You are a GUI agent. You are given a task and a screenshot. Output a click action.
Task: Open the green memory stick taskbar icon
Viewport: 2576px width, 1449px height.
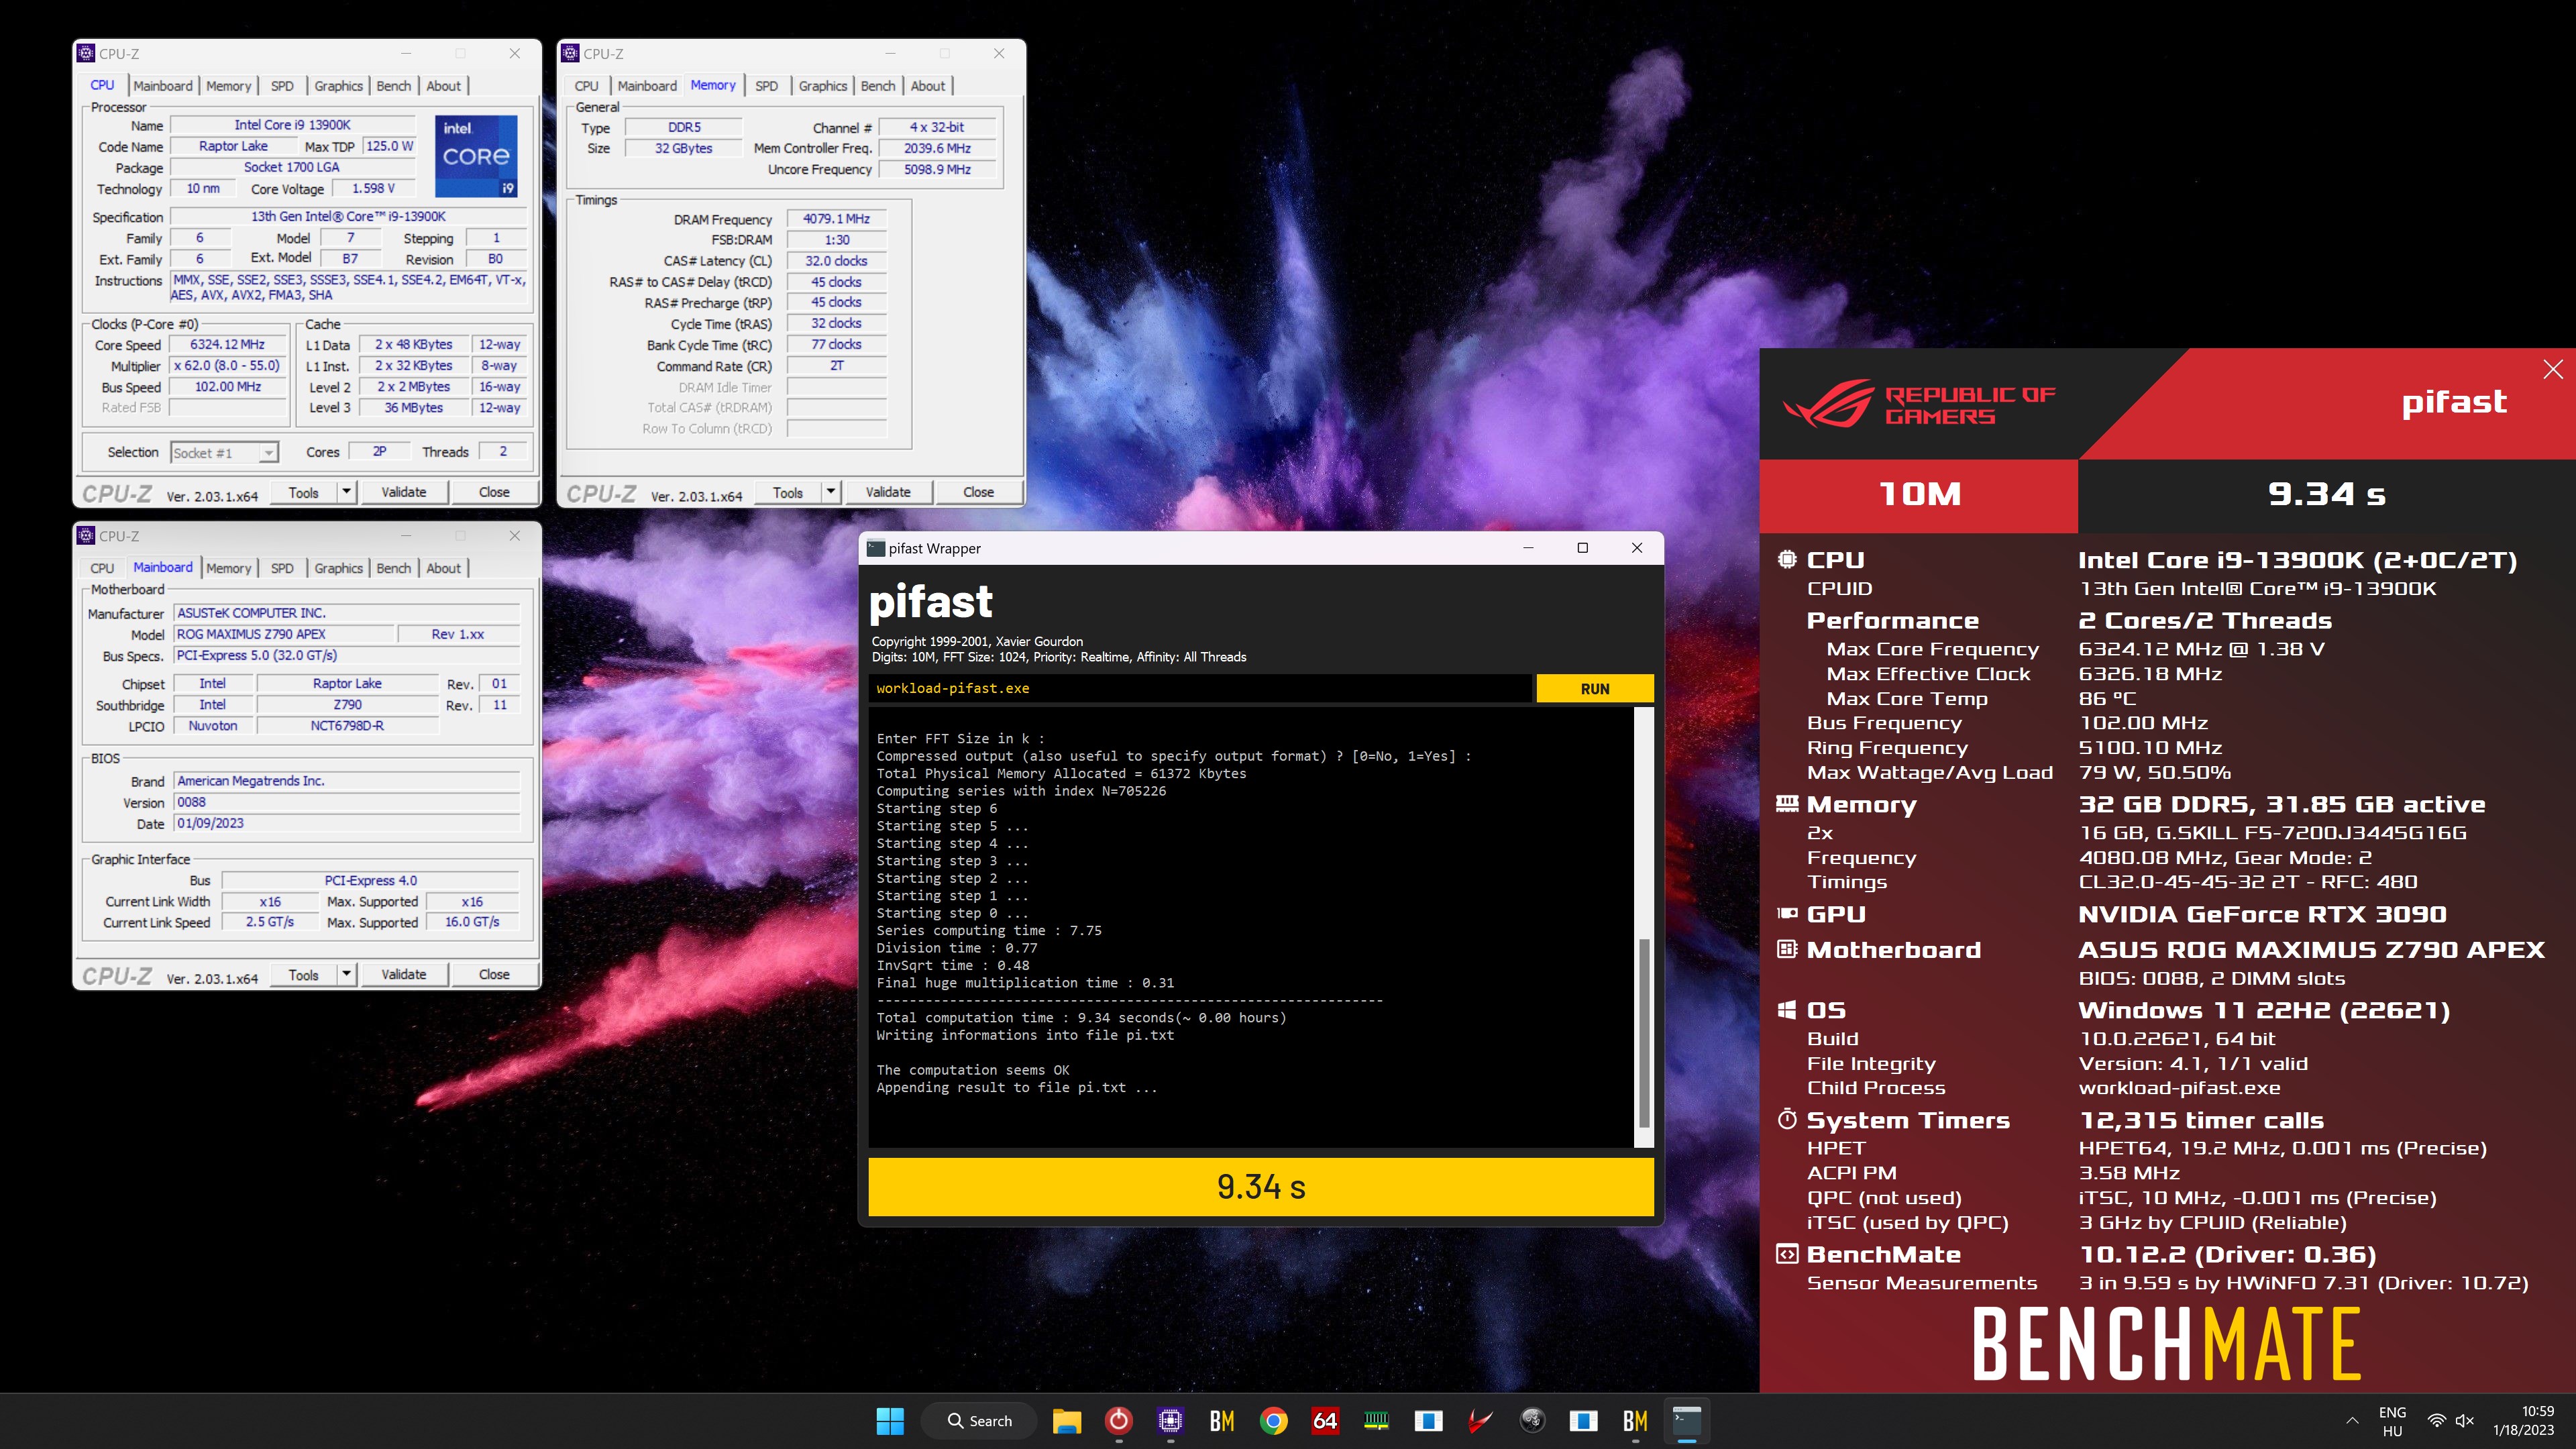click(x=1377, y=1421)
